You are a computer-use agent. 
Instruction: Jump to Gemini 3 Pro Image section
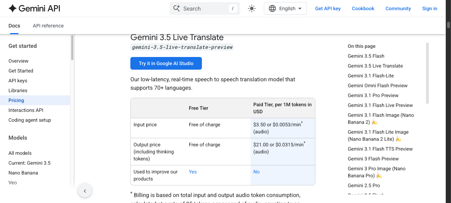377,172
